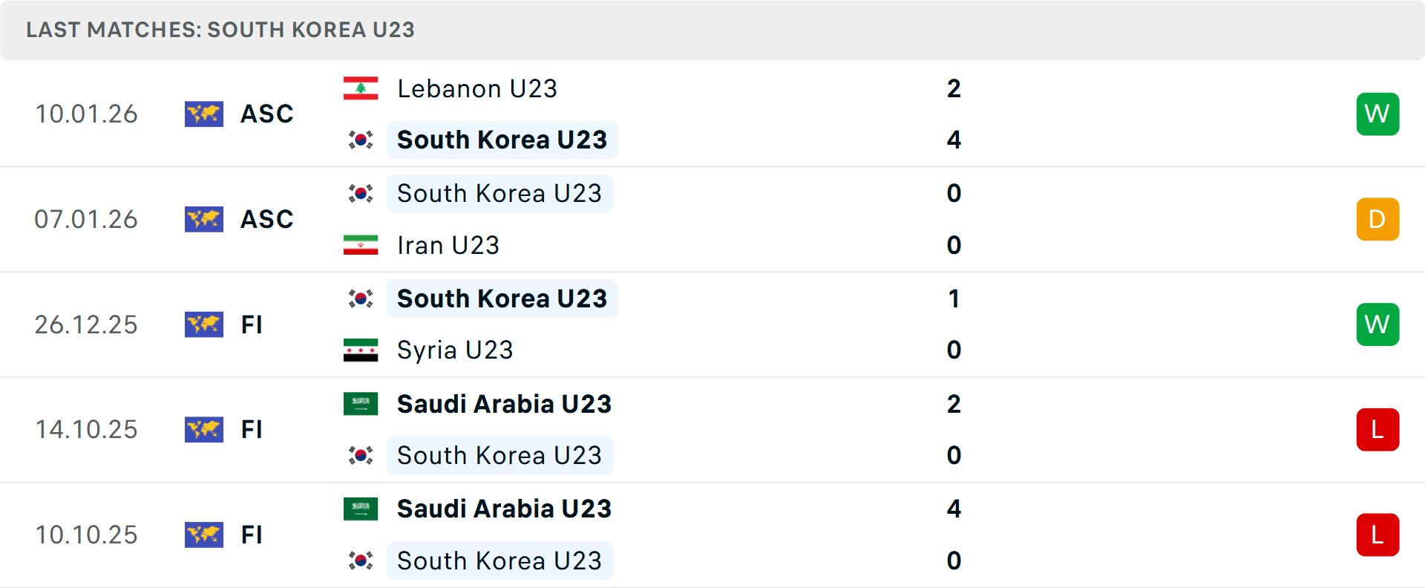Click competition world-map icon for the 26.12.25 match
Screen dimensions: 1425x588
[204, 324]
